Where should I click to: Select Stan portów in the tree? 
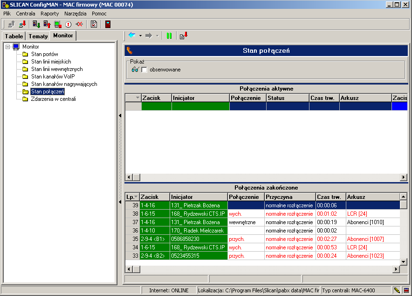45,54
